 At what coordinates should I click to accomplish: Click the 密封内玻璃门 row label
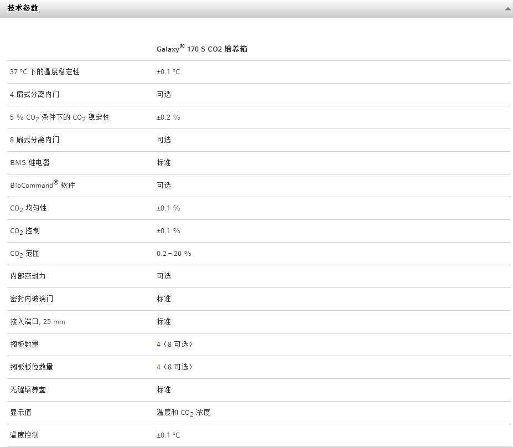(32, 299)
